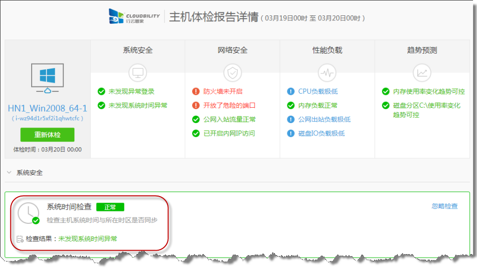Image resolution: width=477 pixels, height=268 pixels.
Task: Click the clock icon for 系统时间检查
Action: pyautogui.click(x=28, y=213)
